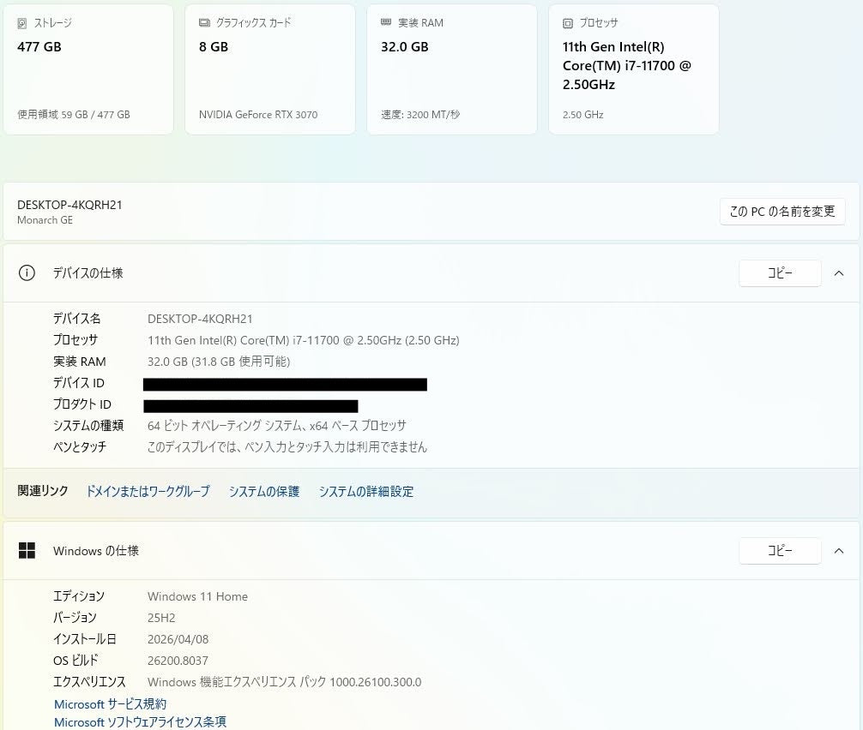
Task: Collapse the Windows の仕様 section chevron
Action: (x=839, y=551)
